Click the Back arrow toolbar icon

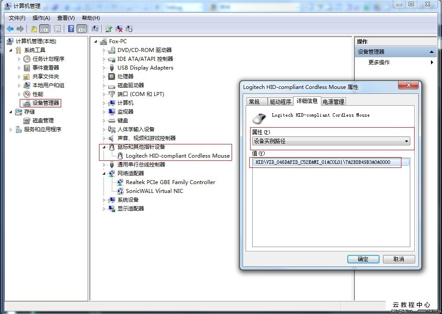10,29
